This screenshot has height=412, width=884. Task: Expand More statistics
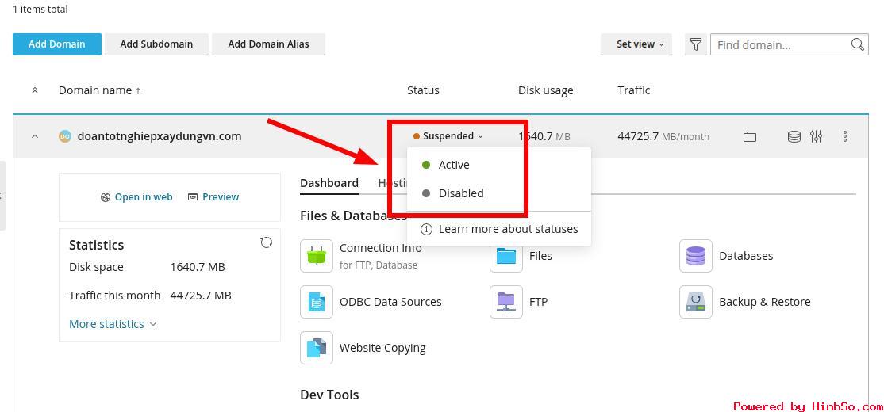click(x=113, y=324)
